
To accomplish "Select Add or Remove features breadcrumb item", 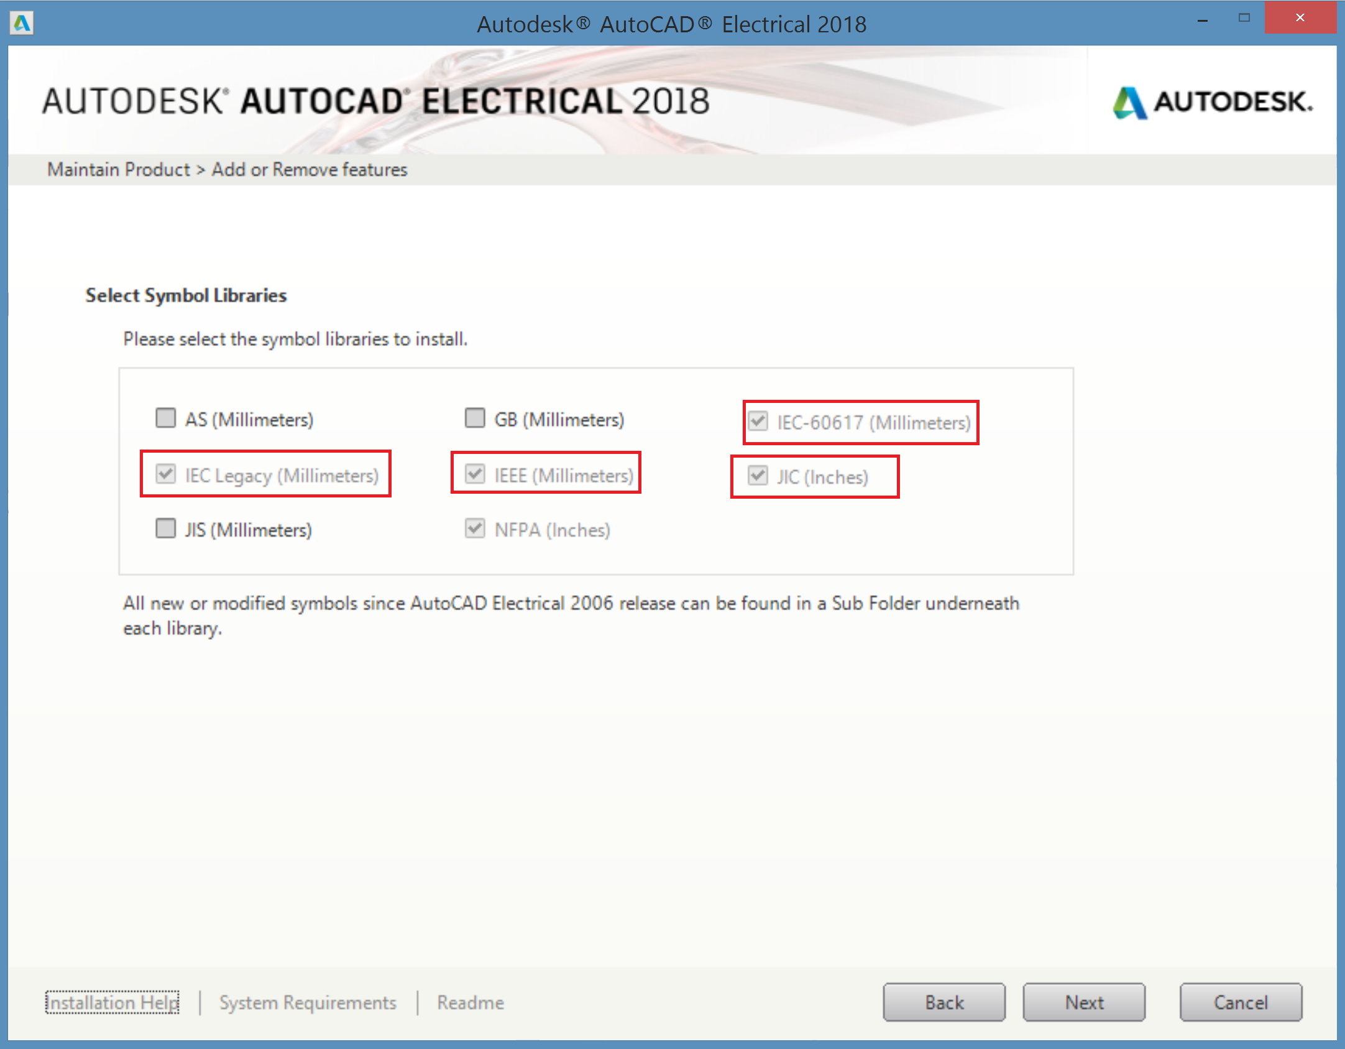I will pos(310,169).
